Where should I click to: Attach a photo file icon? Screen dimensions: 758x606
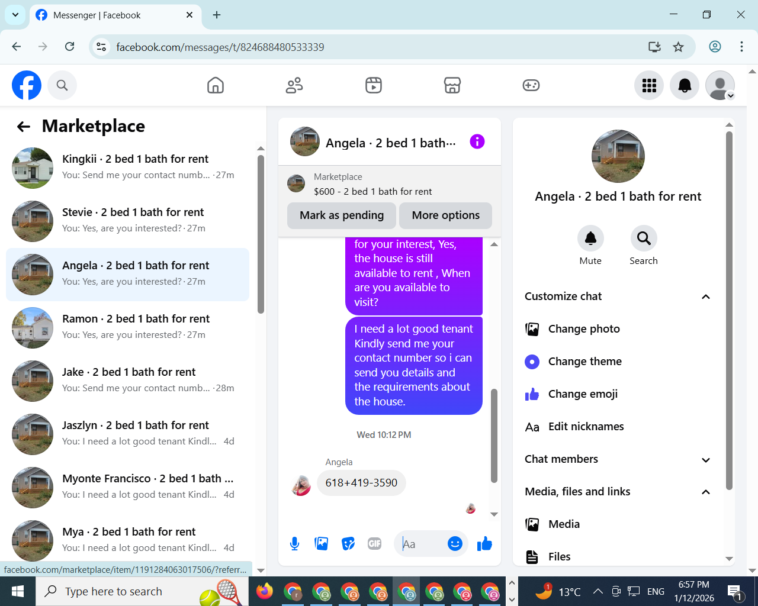coord(322,543)
